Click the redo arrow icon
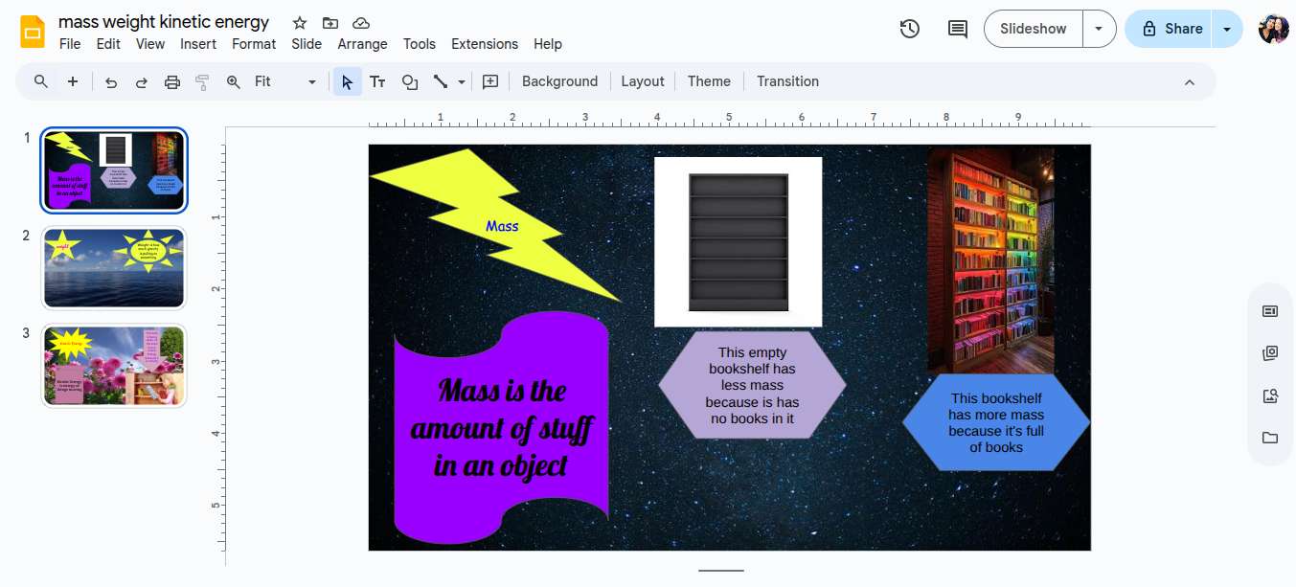The width and height of the screenshot is (1296, 587). 141,82
